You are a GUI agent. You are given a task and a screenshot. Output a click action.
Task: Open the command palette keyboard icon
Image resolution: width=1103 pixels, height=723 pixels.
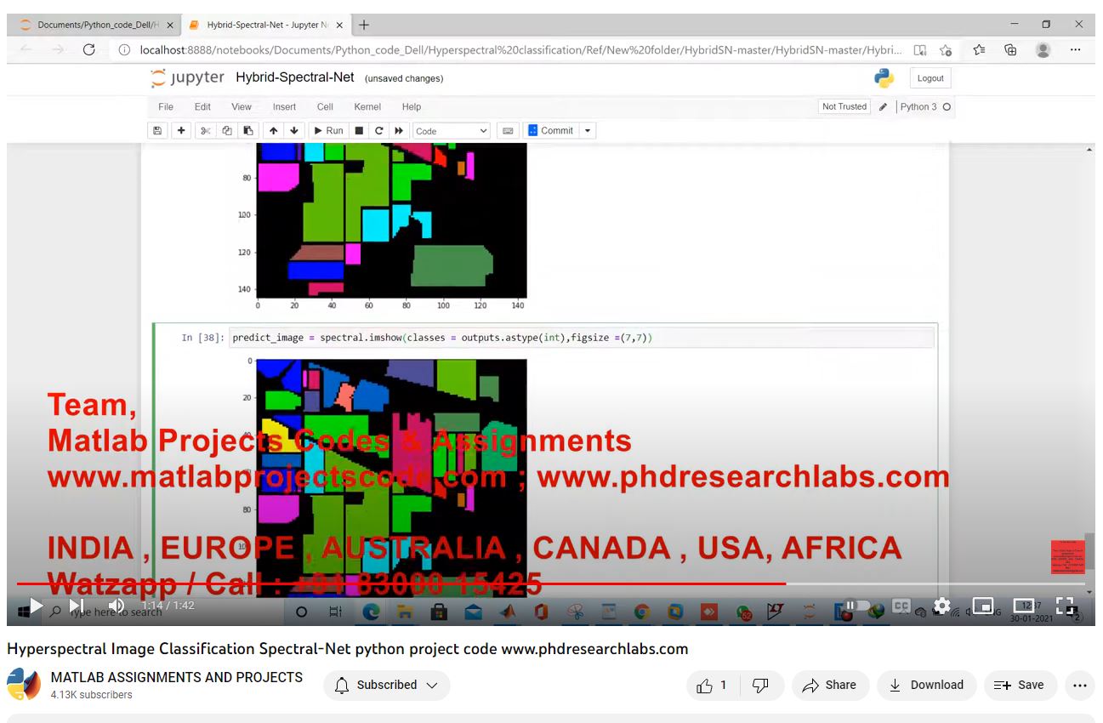pyautogui.click(x=508, y=131)
